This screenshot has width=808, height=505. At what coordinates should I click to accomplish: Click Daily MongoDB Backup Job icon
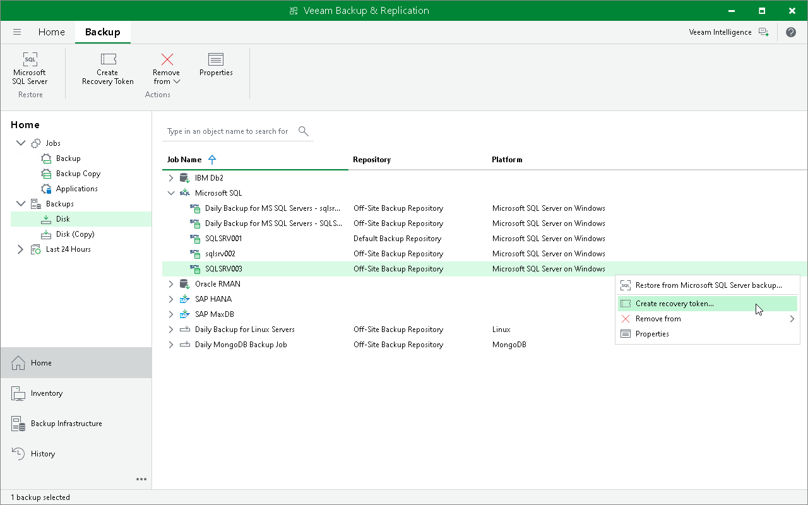(185, 345)
